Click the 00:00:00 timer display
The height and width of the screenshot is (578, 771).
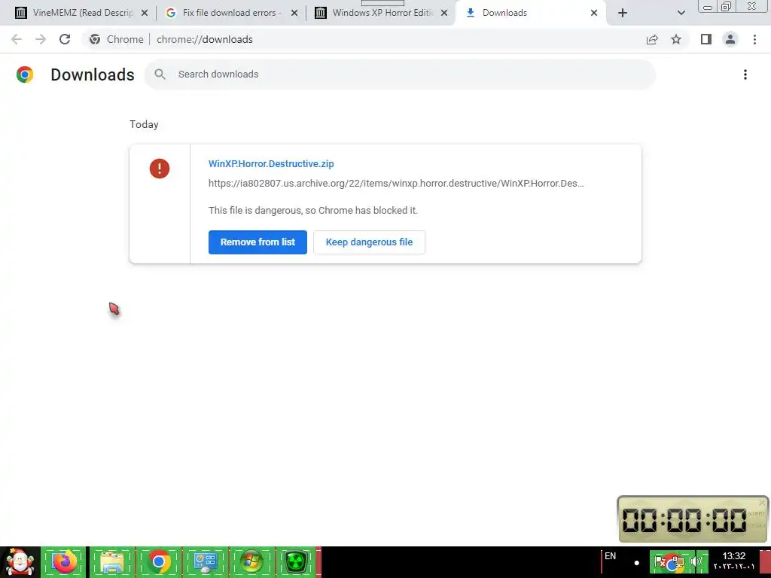pos(684,520)
